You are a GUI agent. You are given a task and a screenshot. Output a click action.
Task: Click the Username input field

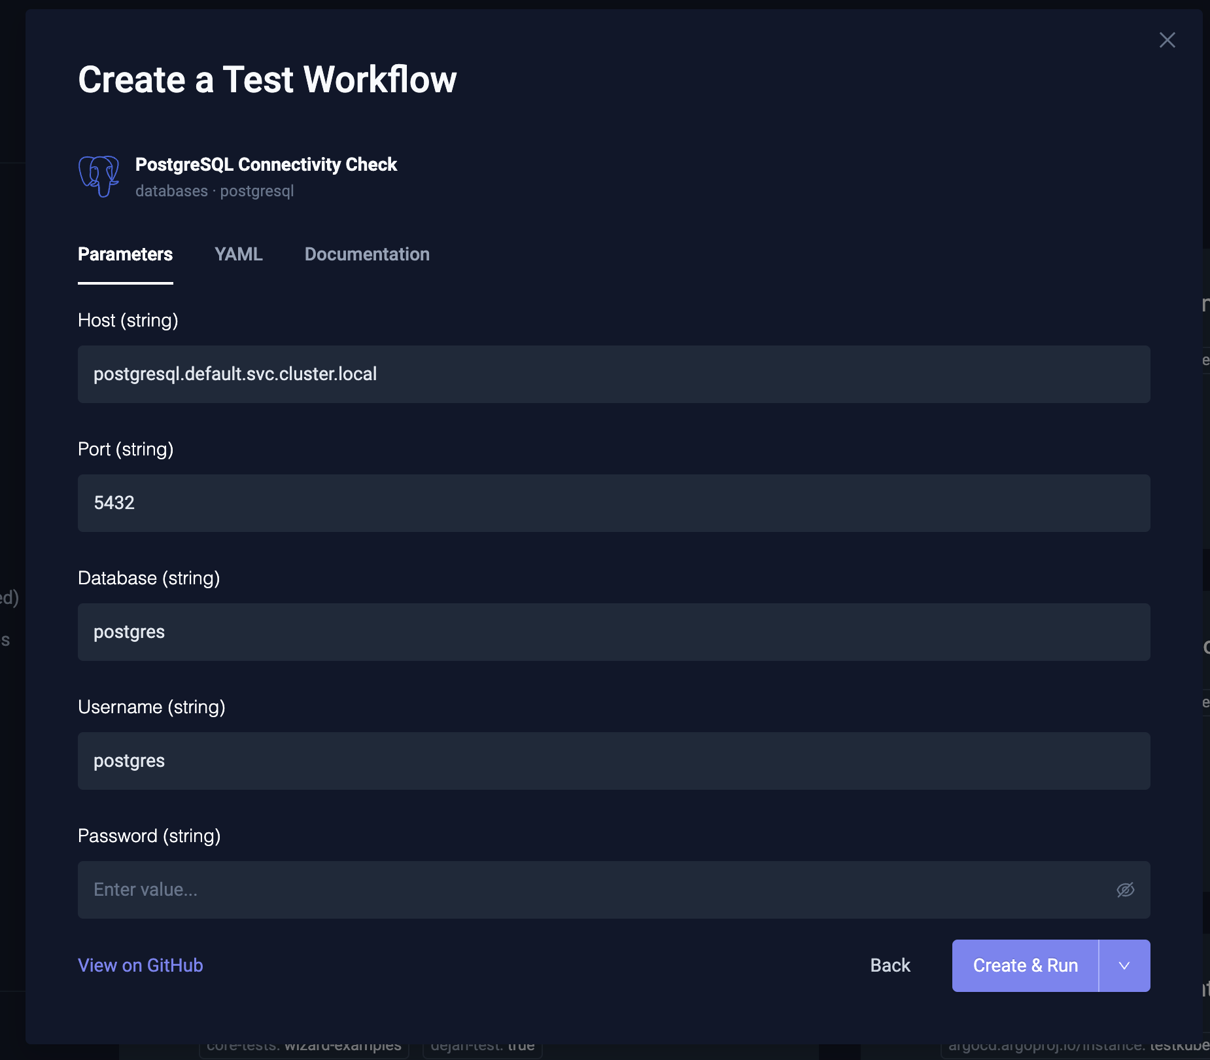614,761
